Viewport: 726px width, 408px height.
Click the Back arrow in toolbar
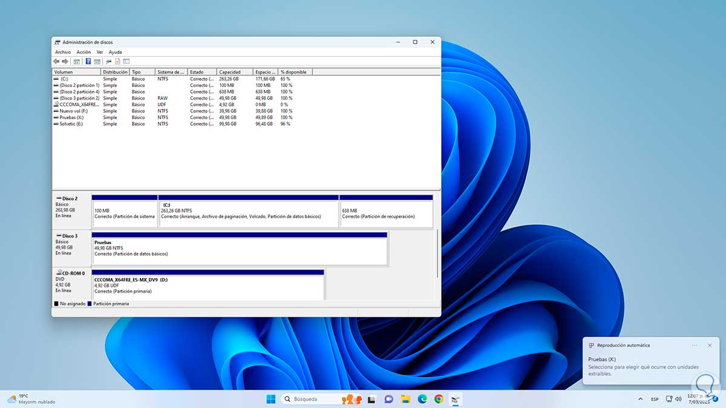coord(56,61)
